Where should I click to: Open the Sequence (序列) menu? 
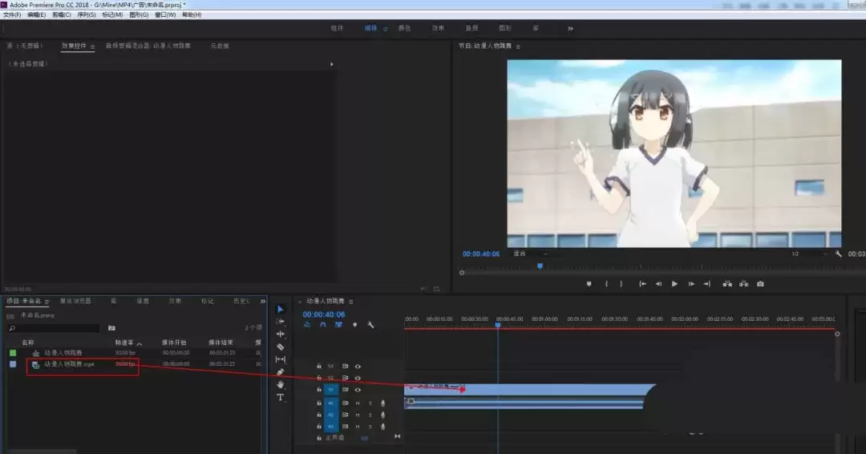tap(86, 15)
